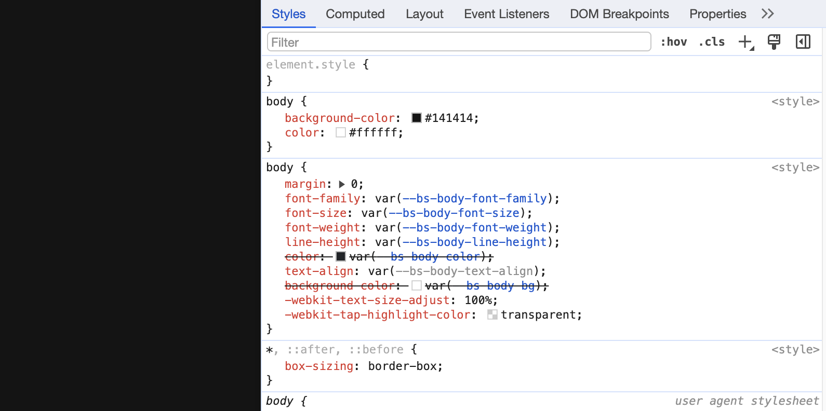Screen dimensions: 826x411
Task: Click the line-height property name
Action: point(323,242)
